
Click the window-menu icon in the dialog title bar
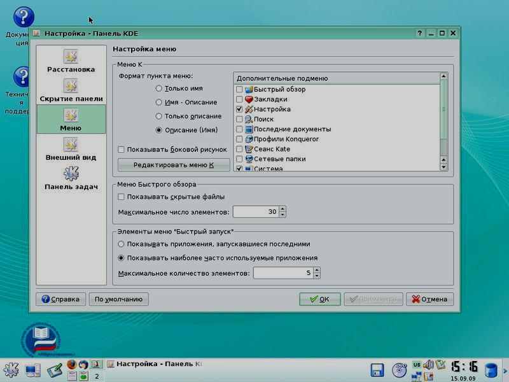pos(36,33)
